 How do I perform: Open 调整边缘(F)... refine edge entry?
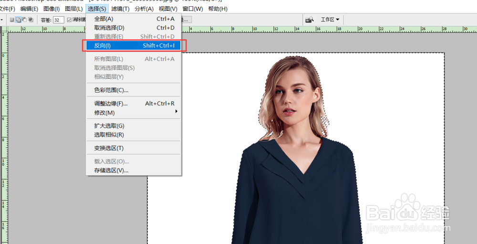[134, 104]
